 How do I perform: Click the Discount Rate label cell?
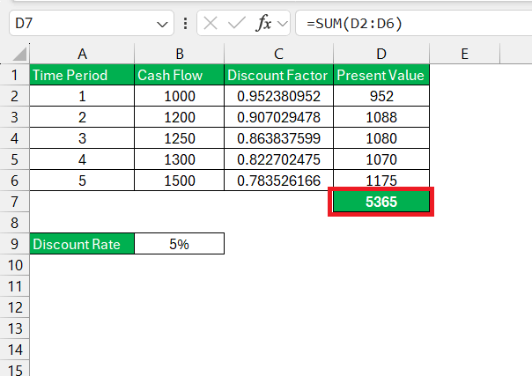(82, 244)
